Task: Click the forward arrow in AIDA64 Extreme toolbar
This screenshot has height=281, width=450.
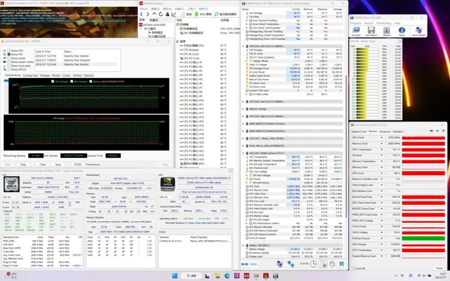Action: (147, 14)
